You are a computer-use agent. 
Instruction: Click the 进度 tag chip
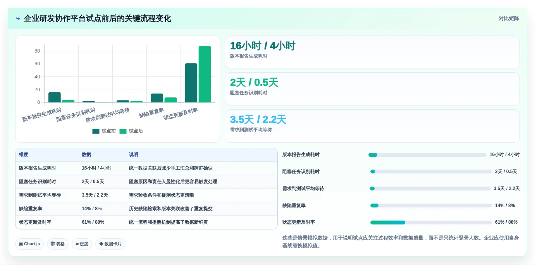(x=82, y=244)
